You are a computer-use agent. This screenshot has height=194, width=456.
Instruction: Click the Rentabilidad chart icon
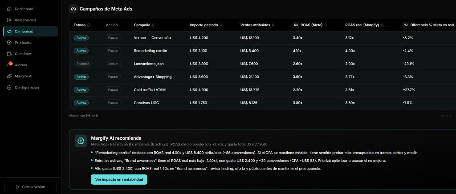coord(9,20)
